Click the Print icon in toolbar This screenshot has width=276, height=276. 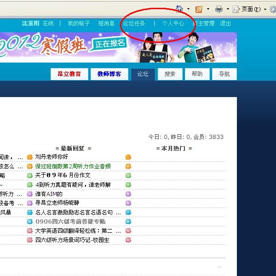(x=219, y=9)
